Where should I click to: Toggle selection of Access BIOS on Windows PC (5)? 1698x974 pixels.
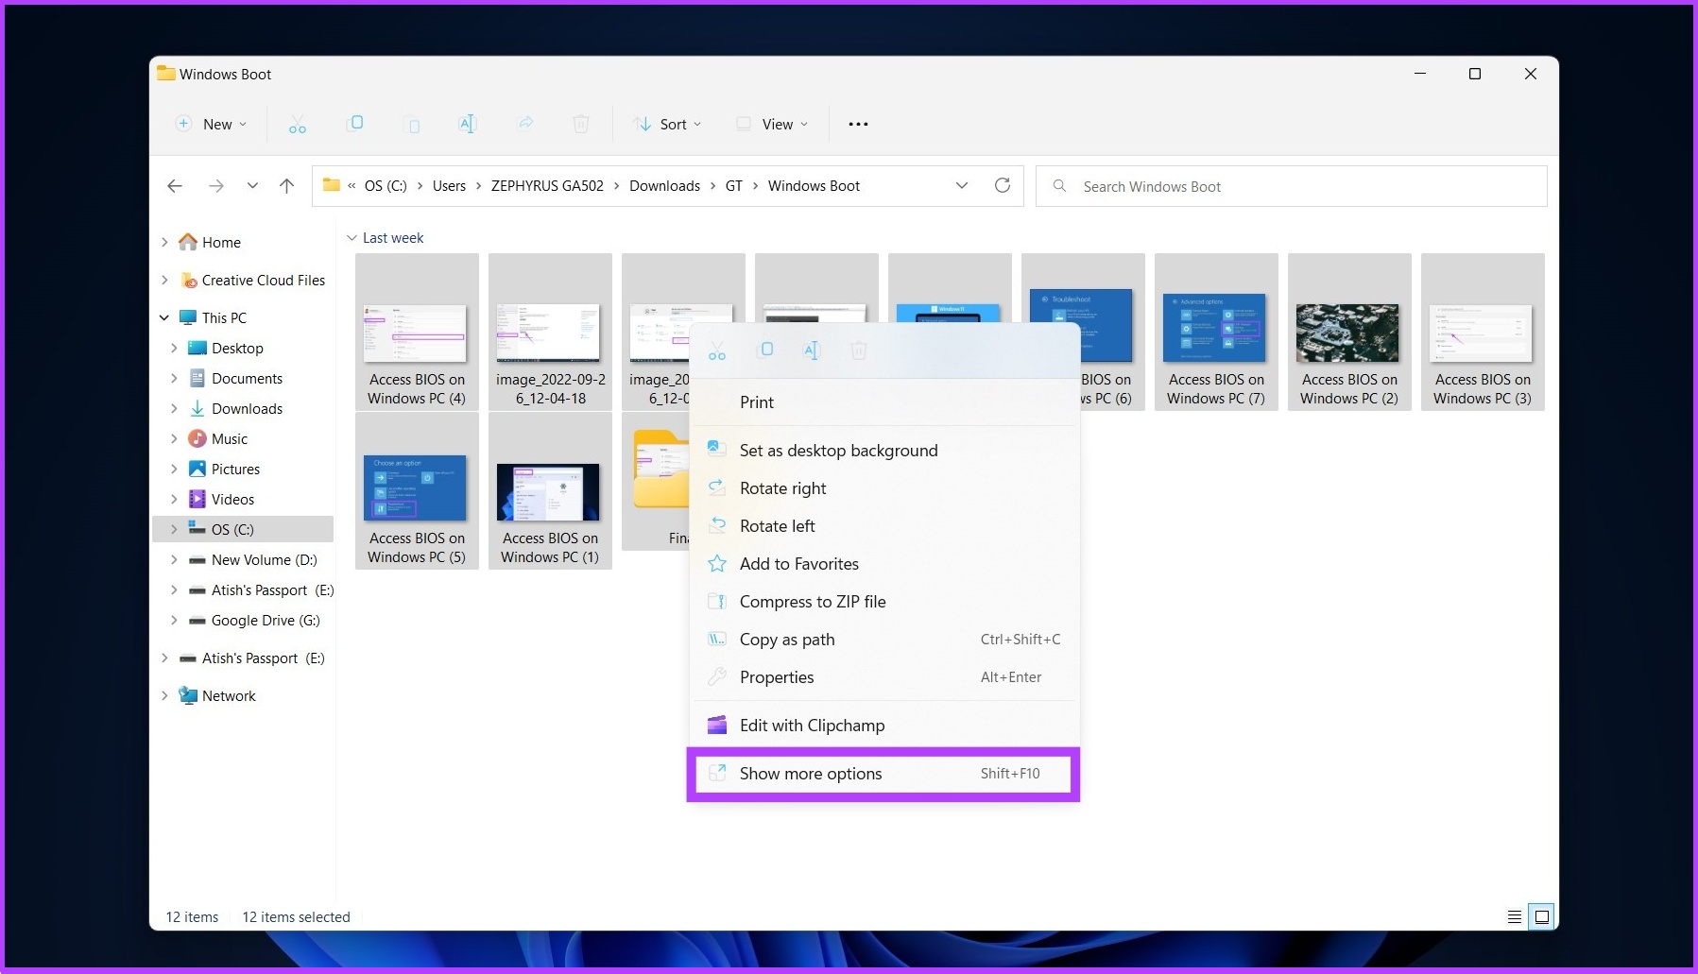click(416, 488)
